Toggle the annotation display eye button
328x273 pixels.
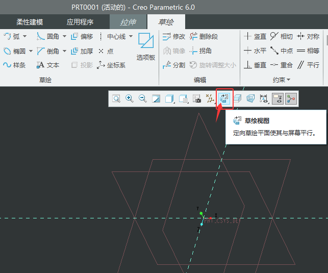pyautogui.click(x=277, y=99)
